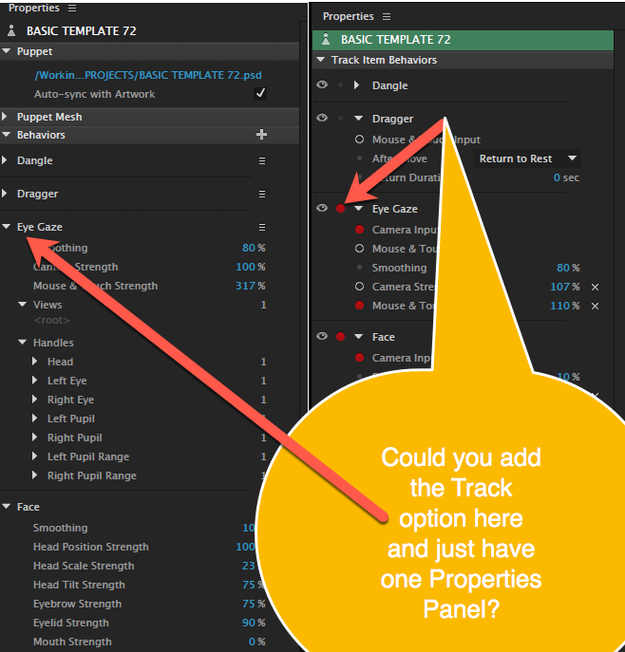Collapse Handles group
Image resolution: width=625 pixels, height=652 pixels.
point(23,343)
